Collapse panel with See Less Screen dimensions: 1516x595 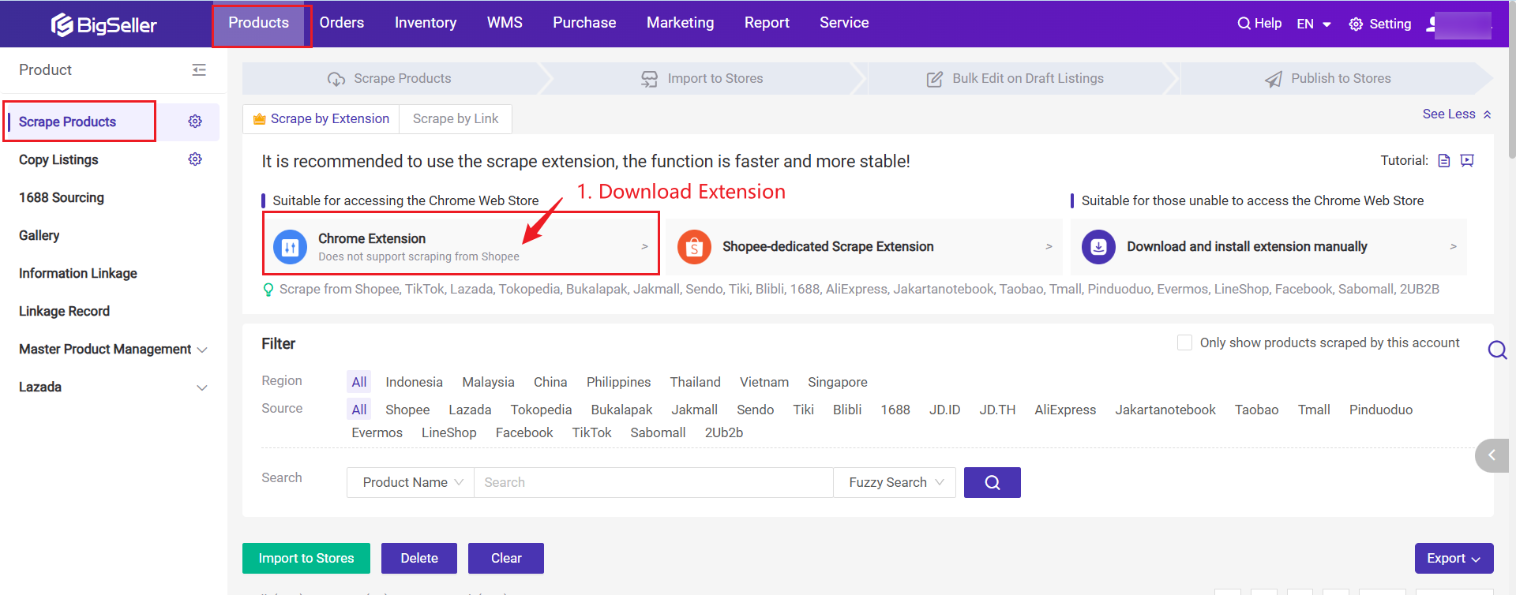click(1457, 114)
